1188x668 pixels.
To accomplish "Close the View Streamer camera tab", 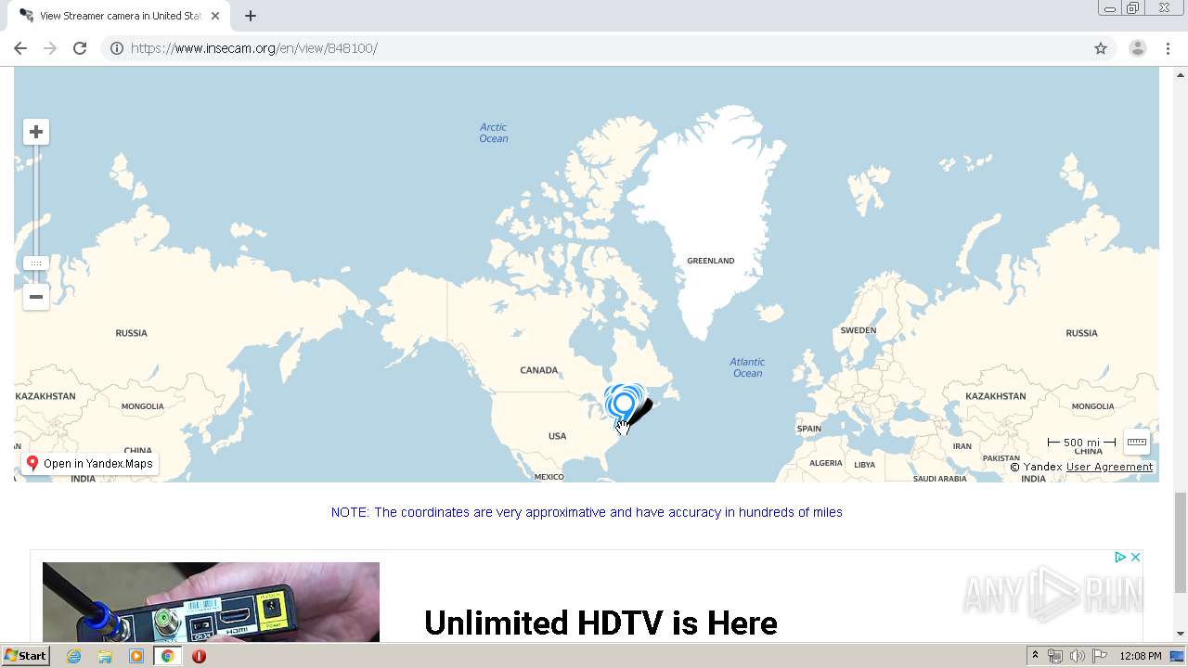I will click(x=215, y=16).
